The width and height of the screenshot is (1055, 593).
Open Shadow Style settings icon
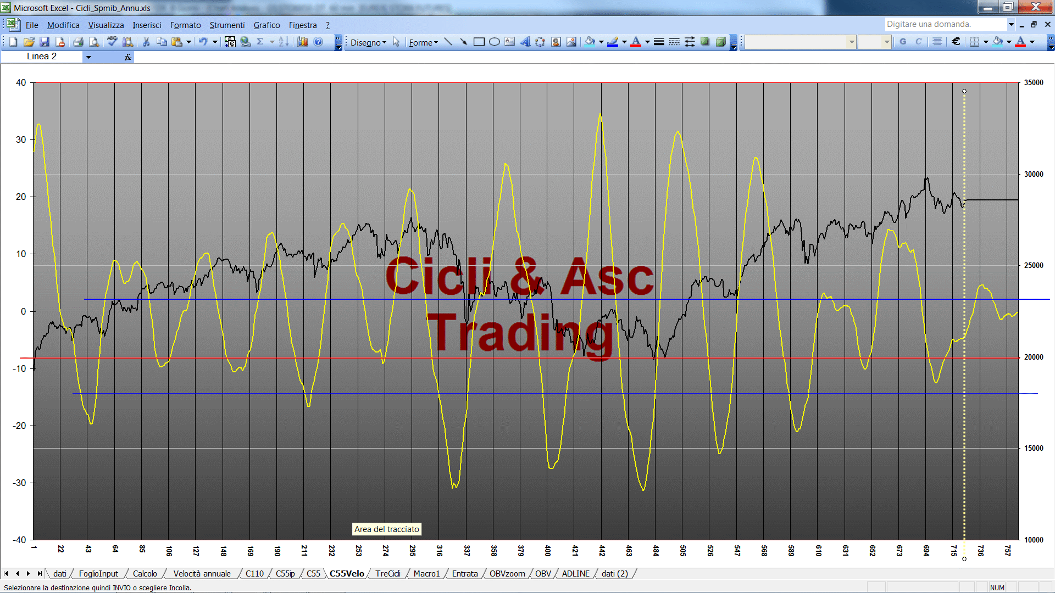(x=705, y=42)
